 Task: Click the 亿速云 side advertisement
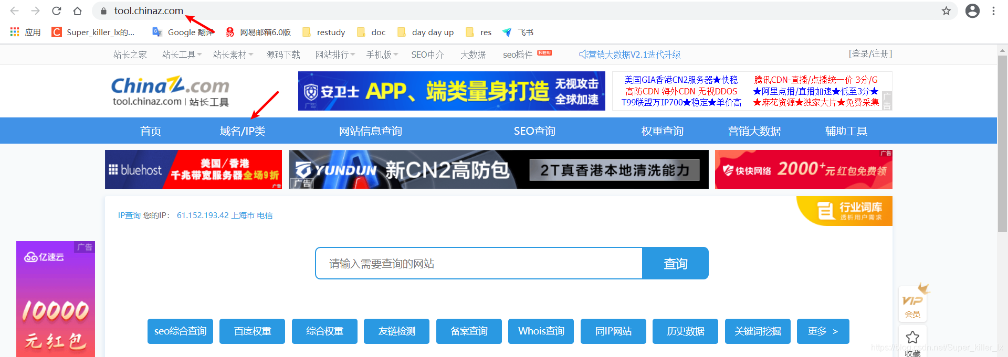[56, 299]
